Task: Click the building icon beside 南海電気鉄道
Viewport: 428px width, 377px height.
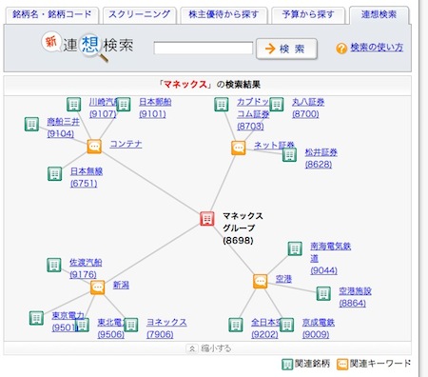Action: tap(295, 248)
